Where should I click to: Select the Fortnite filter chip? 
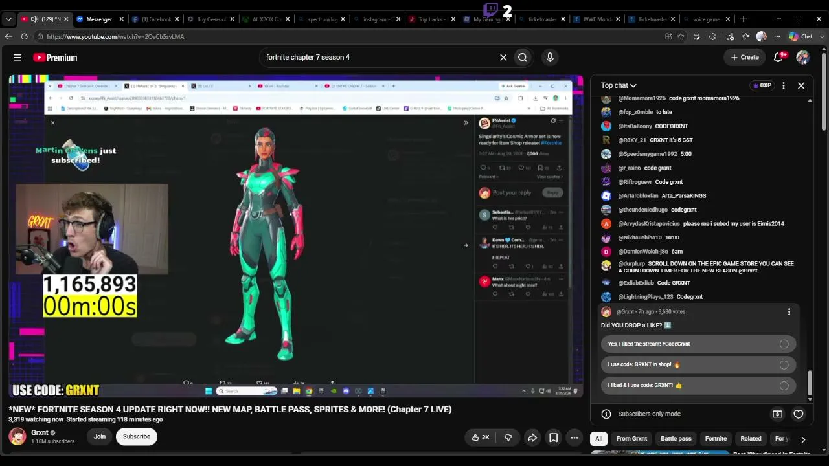point(716,439)
